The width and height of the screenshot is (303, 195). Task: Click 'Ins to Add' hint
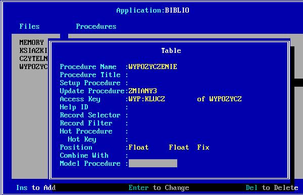[x=36, y=187]
